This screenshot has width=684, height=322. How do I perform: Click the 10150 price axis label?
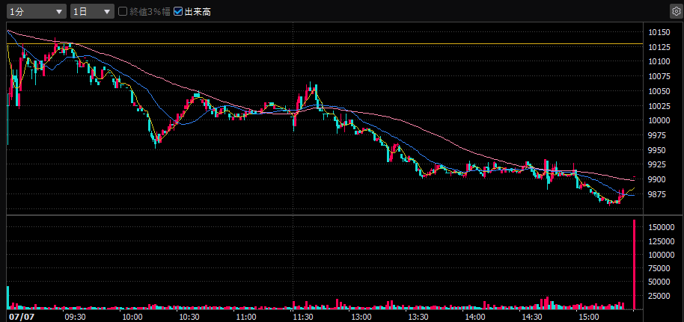[x=659, y=32]
